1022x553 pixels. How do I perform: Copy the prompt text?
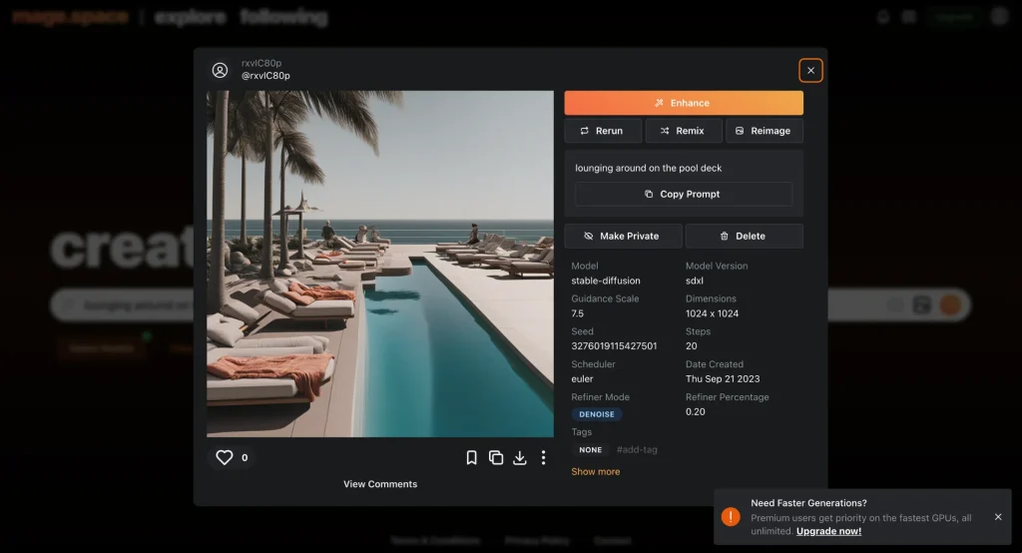pyautogui.click(x=684, y=194)
